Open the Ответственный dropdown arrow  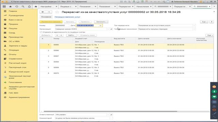[x=108, y=115]
